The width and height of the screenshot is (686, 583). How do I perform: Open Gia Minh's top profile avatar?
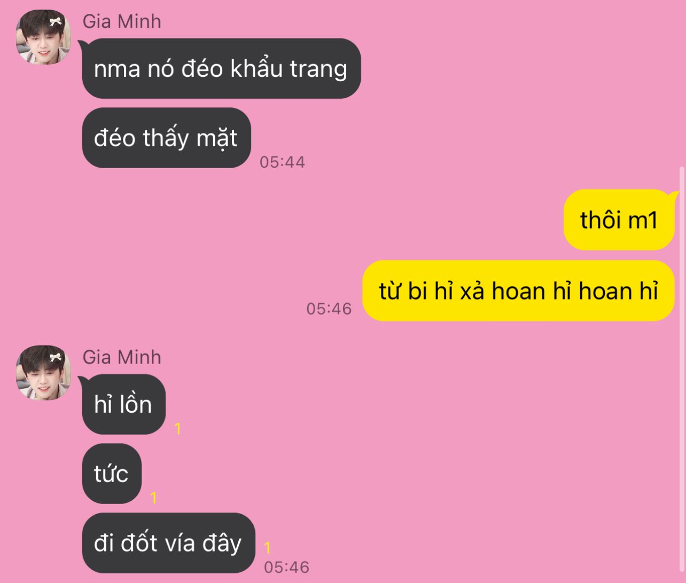43,37
